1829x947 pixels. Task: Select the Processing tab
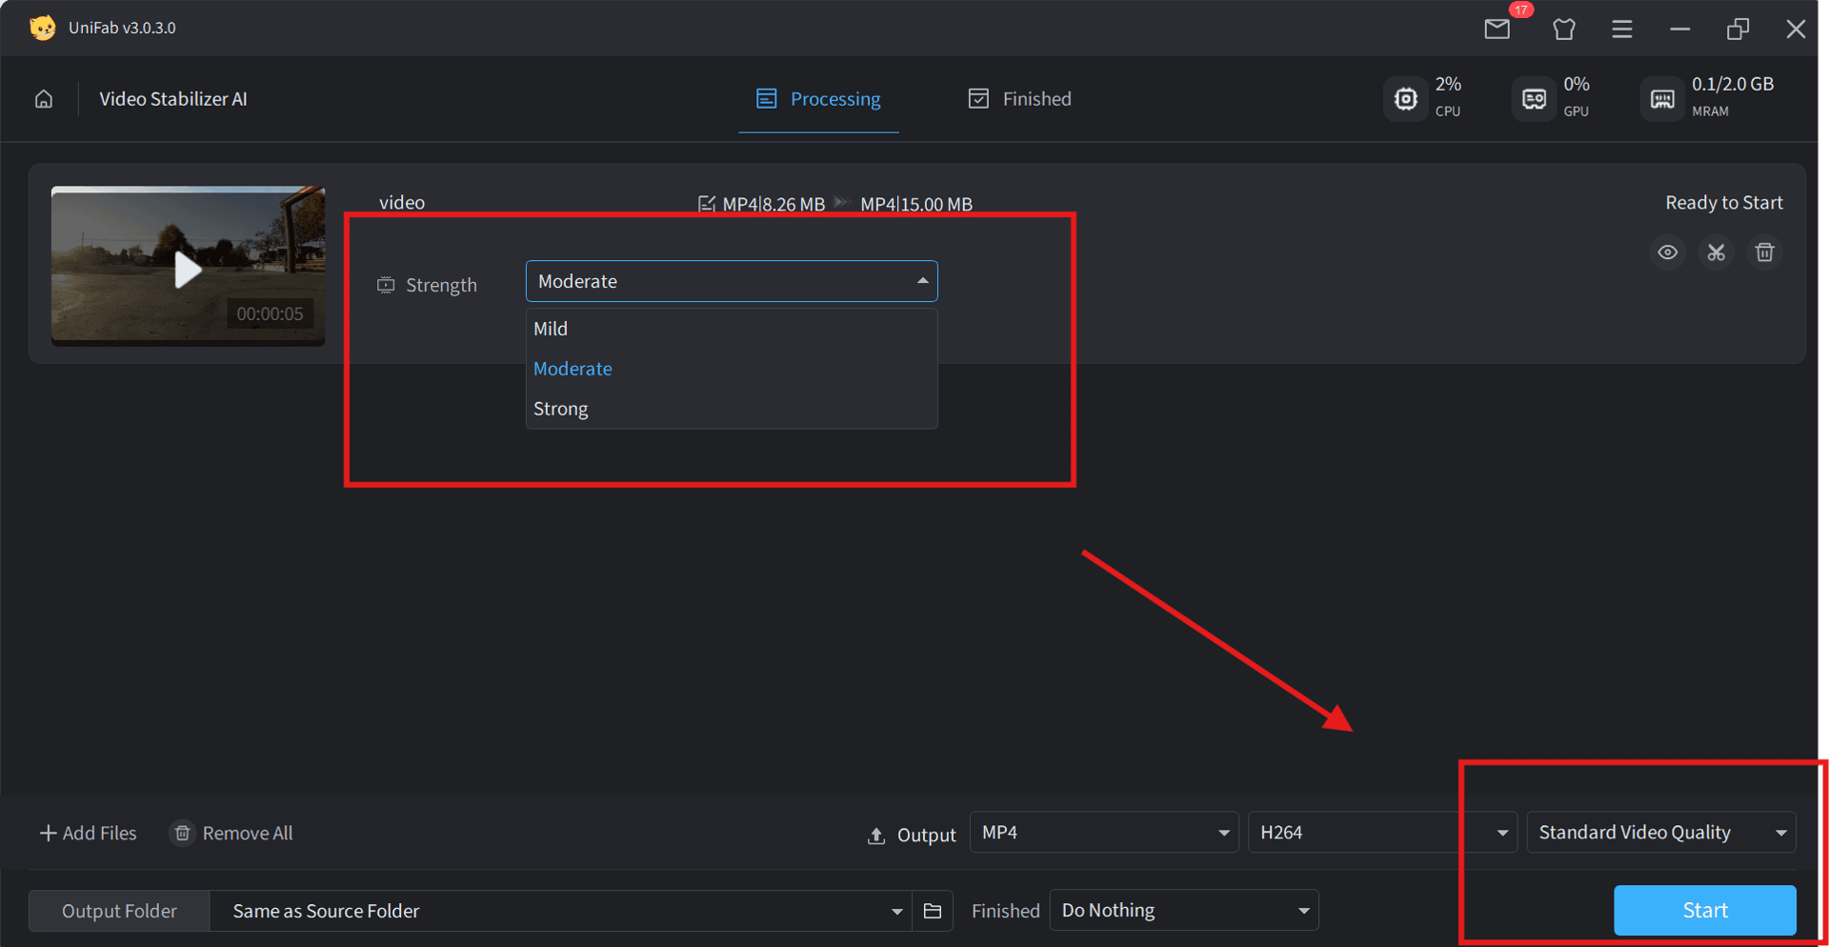click(x=818, y=98)
